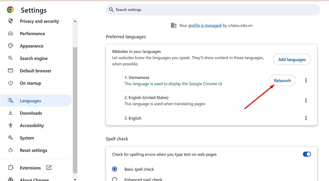329x181 pixels.
Task: Click the 3. English language entry
Action: 133,118
